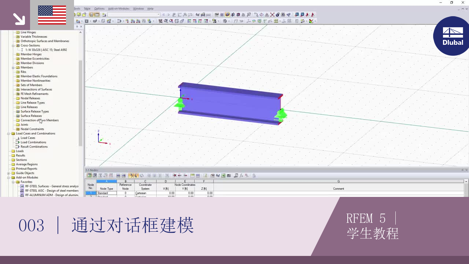
Task: Click Node Type cell 'Standard' in row 1
Action: (107, 193)
